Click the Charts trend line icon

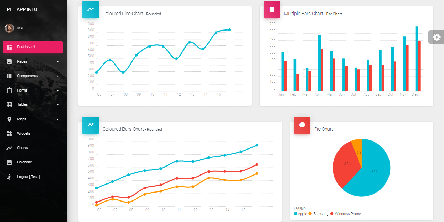[x=9, y=148]
